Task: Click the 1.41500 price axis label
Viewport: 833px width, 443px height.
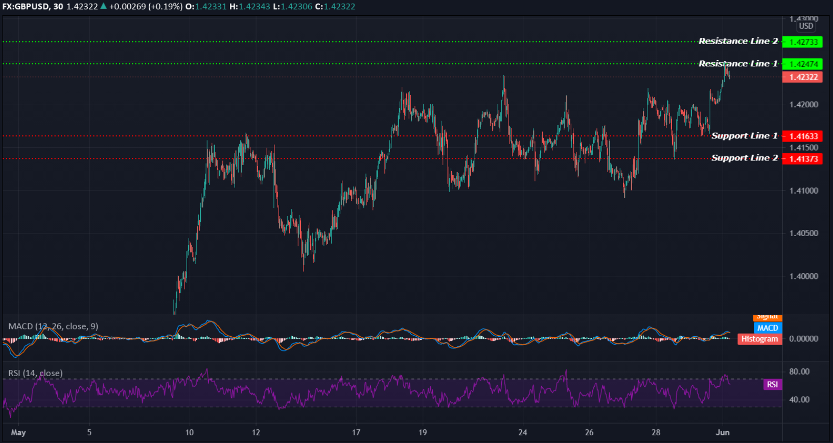Action: [x=804, y=148]
